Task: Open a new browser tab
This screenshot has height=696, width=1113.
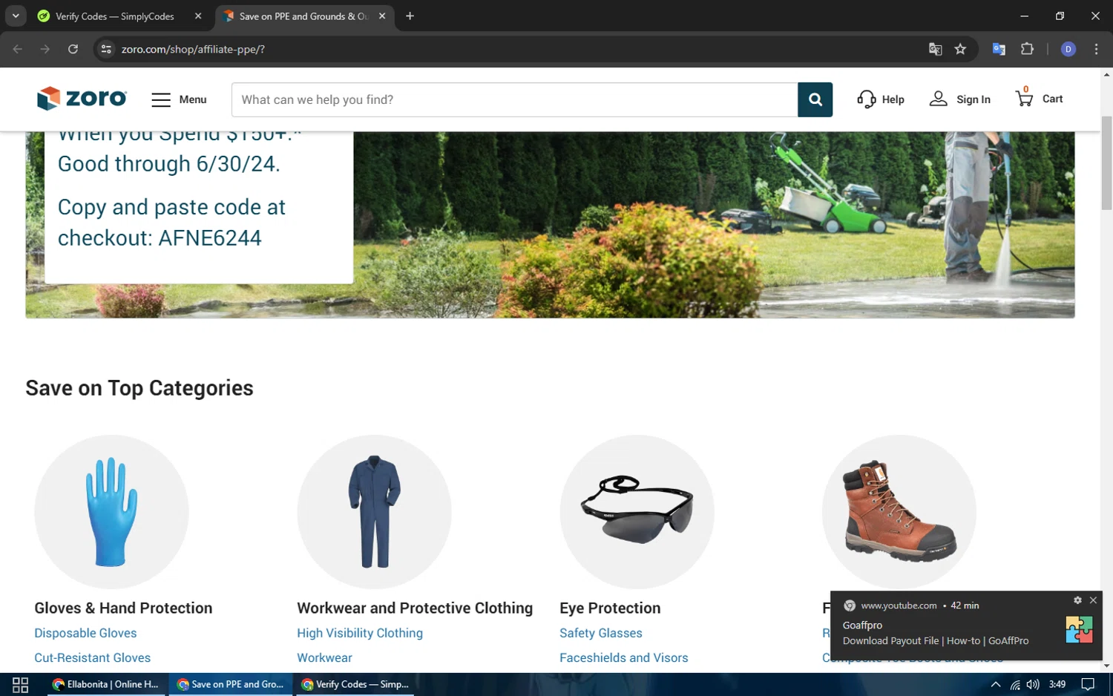Action: [410, 16]
